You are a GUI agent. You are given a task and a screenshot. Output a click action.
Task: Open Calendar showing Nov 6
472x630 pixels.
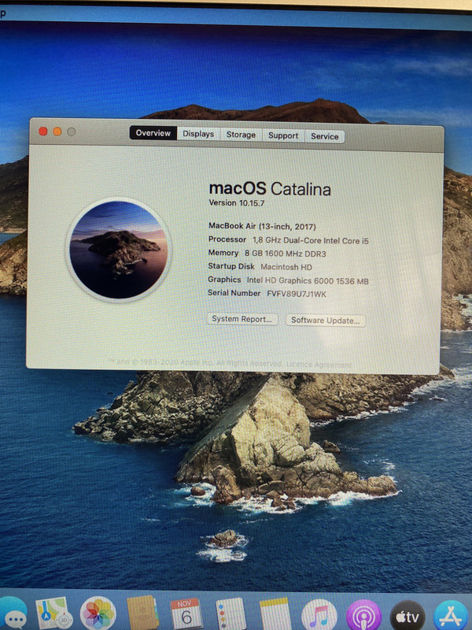(186, 614)
